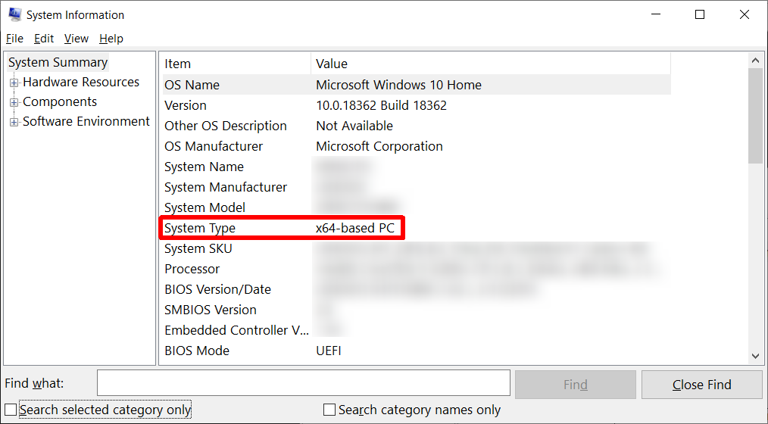
Task: Click the Find what input field
Action: pos(304,383)
